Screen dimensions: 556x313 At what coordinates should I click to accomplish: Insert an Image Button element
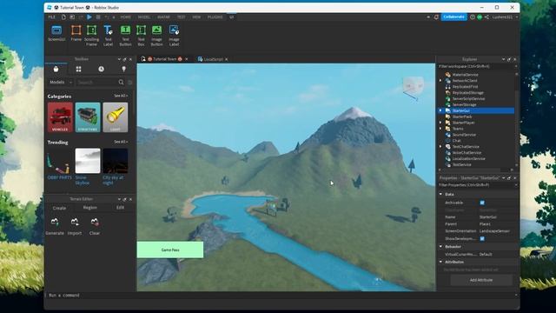pos(156,36)
